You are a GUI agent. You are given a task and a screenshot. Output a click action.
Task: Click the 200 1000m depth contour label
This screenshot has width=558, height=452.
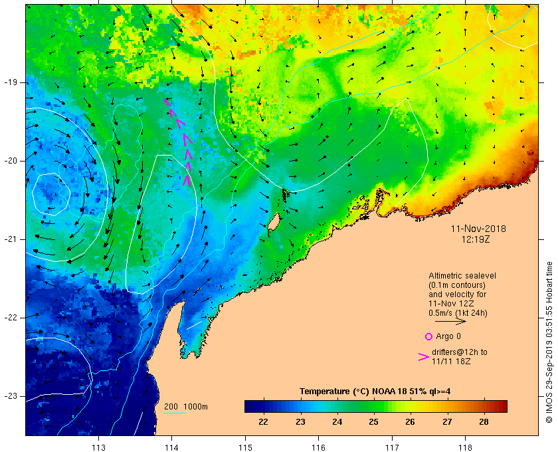[186, 407]
